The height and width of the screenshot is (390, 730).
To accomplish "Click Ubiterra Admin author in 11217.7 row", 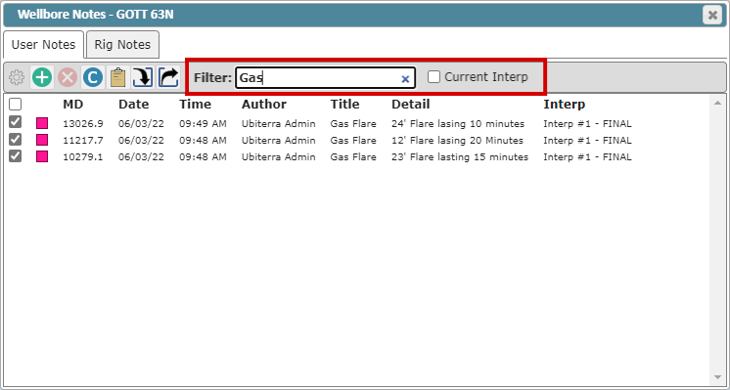I will coord(279,141).
